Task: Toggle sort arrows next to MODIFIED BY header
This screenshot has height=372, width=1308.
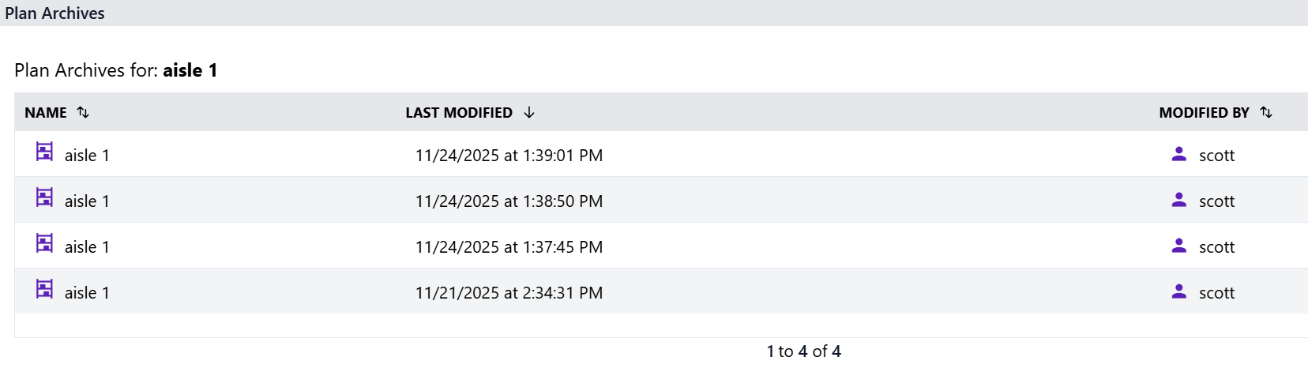Action: coord(1266,112)
